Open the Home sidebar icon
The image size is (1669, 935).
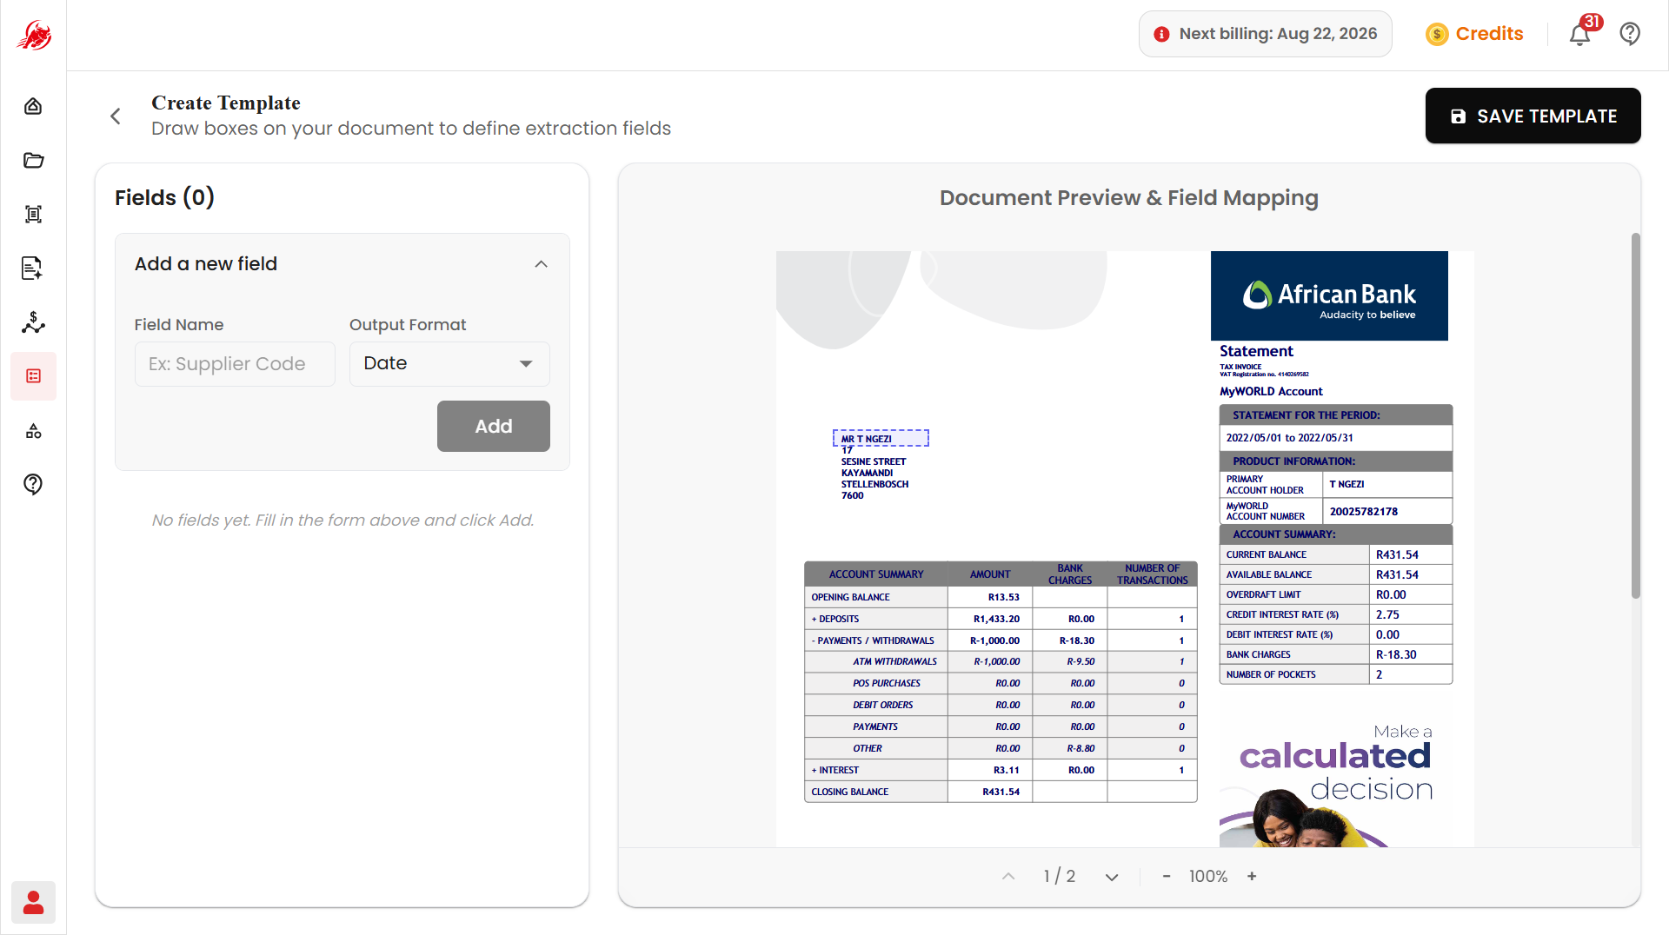[x=33, y=106]
